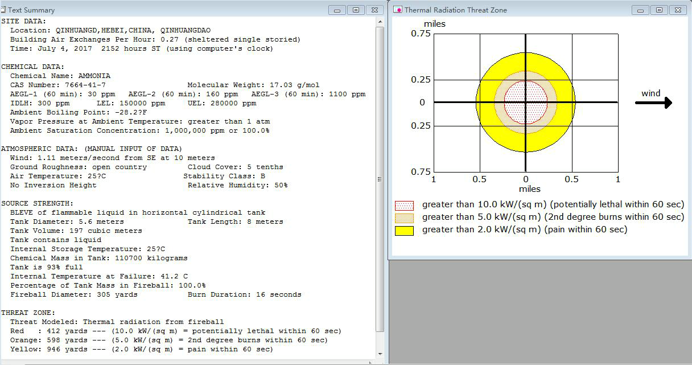692x365 pixels.
Task: Click the Text Summary scrollbar down arrow
Action: point(380,354)
